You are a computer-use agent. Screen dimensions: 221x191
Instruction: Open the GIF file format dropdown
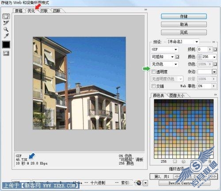[164, 50]
